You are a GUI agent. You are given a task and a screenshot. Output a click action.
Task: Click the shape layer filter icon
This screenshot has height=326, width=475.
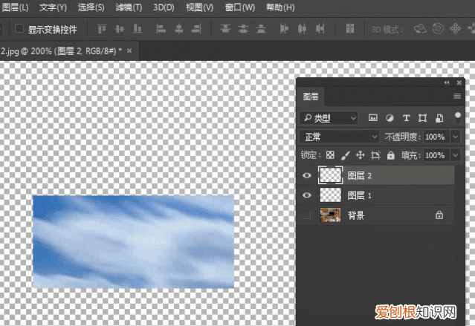(422, 118)
